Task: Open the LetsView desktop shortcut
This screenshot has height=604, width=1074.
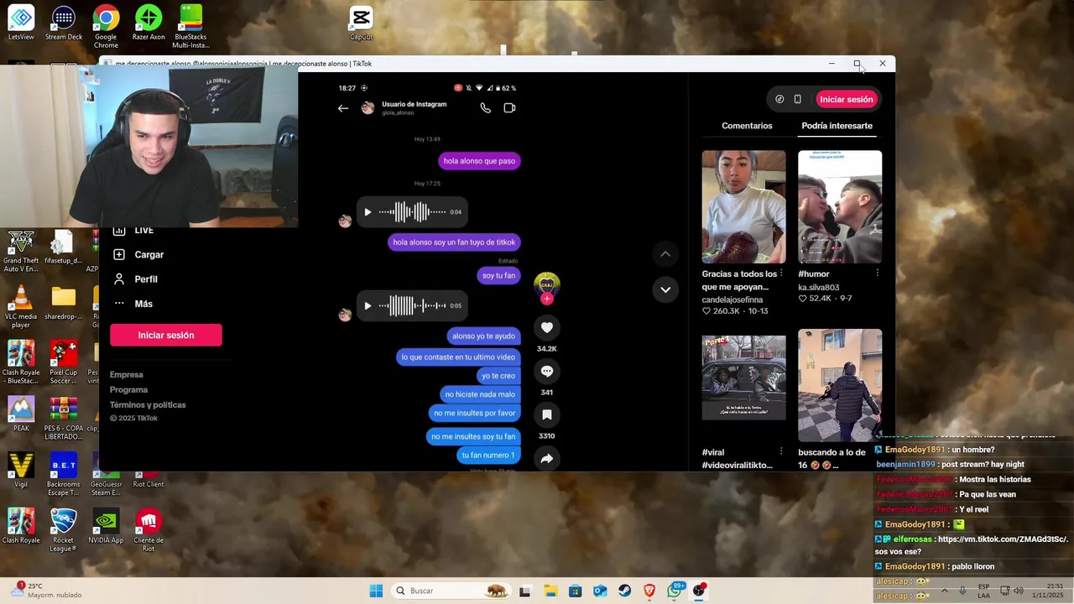Action: [21, 23]
